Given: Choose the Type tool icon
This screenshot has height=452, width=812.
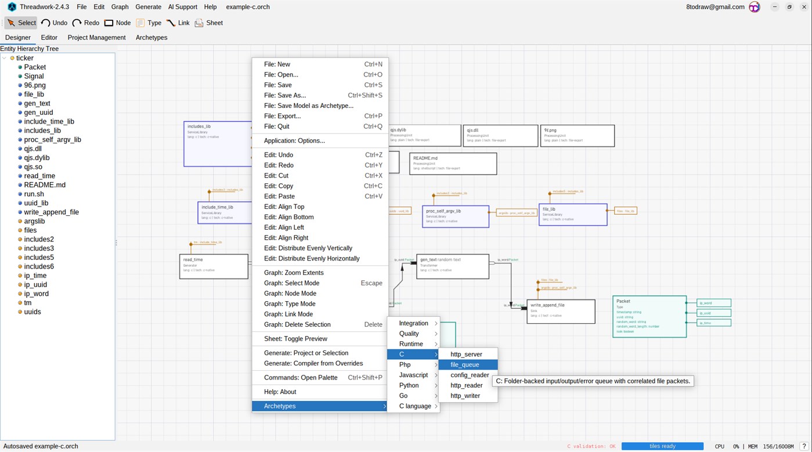Looking at the screenshot, I should (140, 23).
